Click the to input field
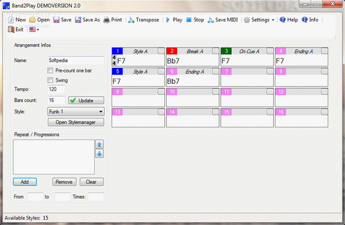Viewport: 345px width, 225px height. pos(63,197)
